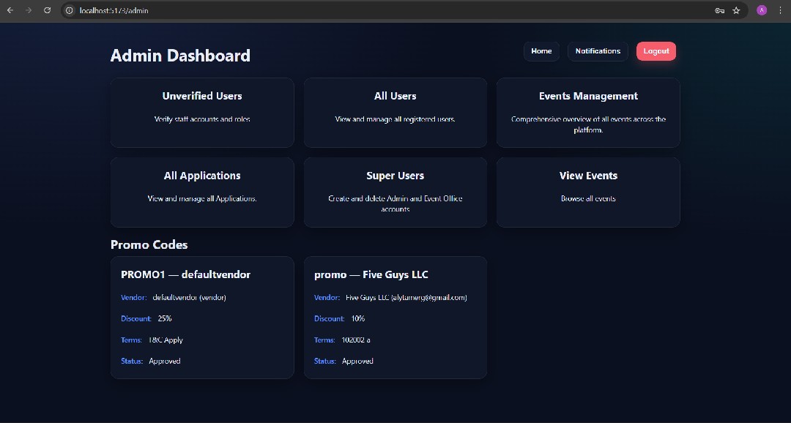791x423 pixels.
Task: Open Events Management
Action: [588, 112]
